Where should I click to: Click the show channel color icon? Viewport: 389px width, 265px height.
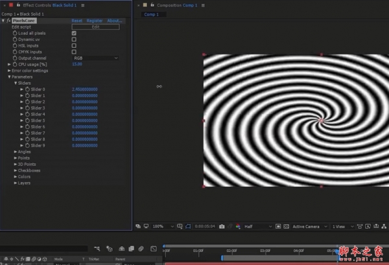click(238, 226)
